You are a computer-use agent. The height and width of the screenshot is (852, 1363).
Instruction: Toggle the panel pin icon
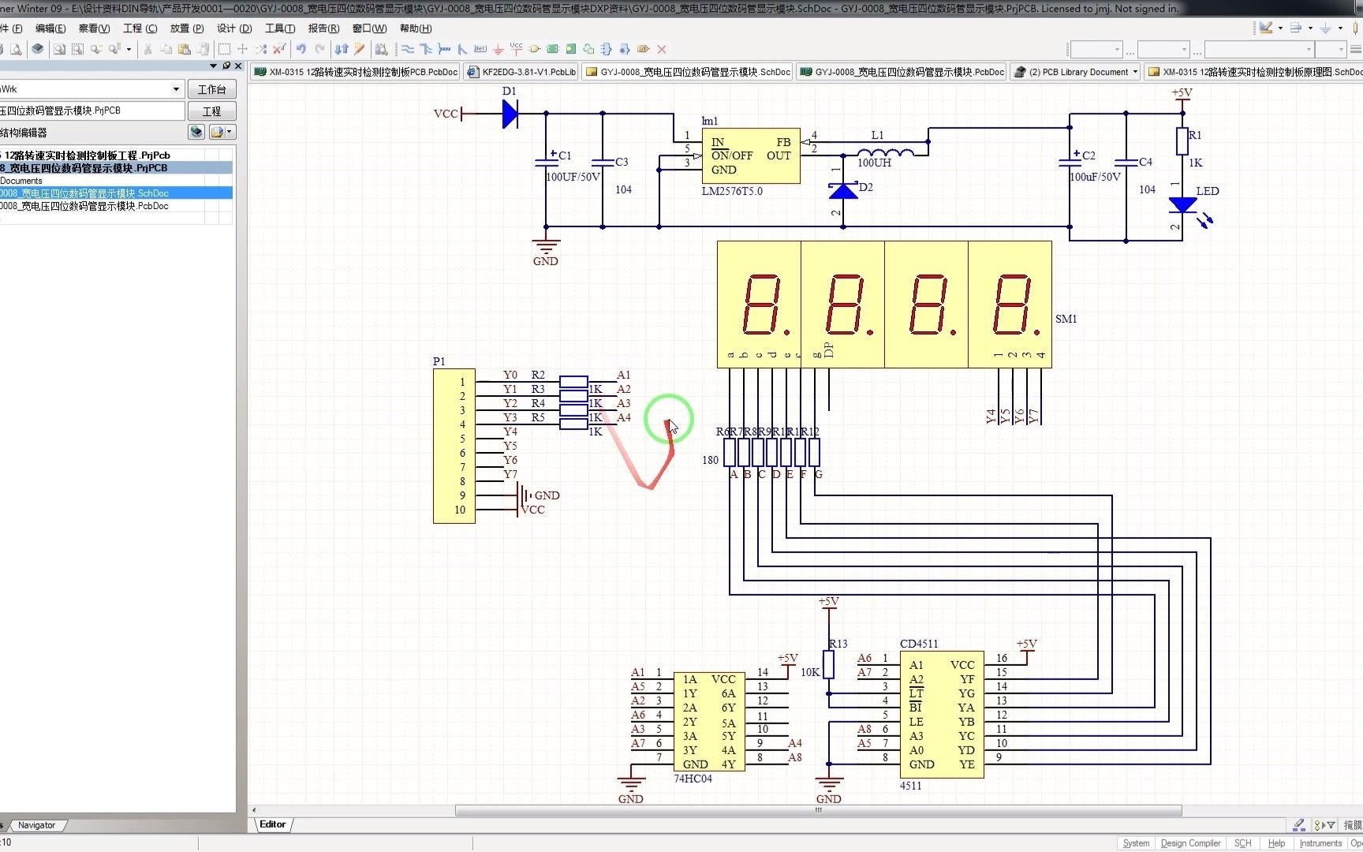point(226,65)
